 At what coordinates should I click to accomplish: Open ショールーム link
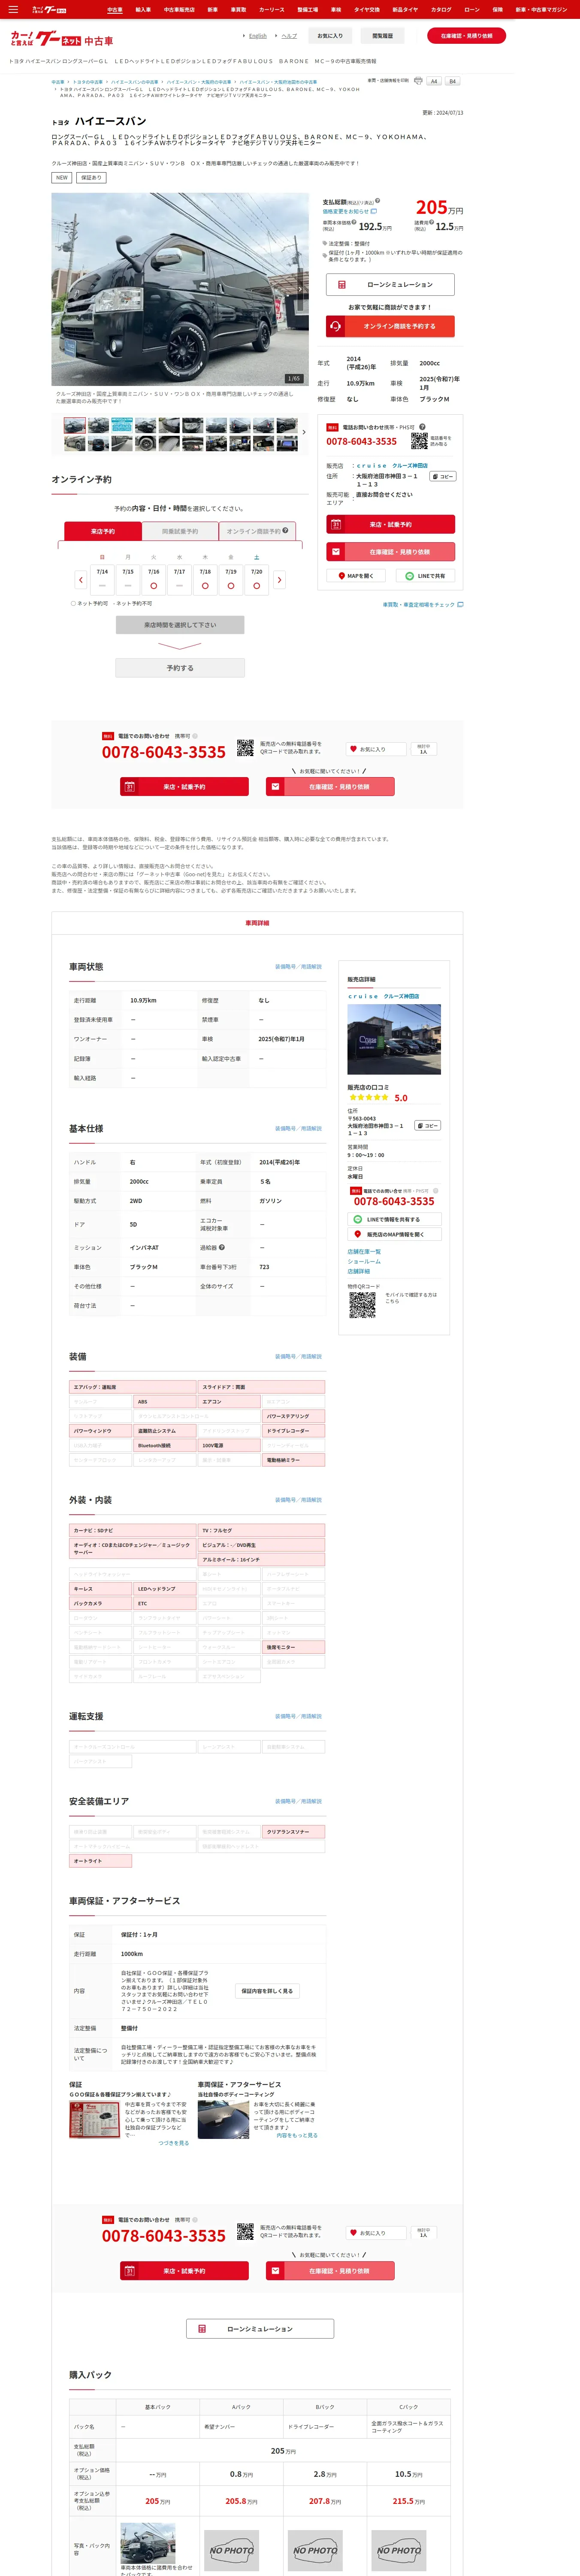(364, 1262)
